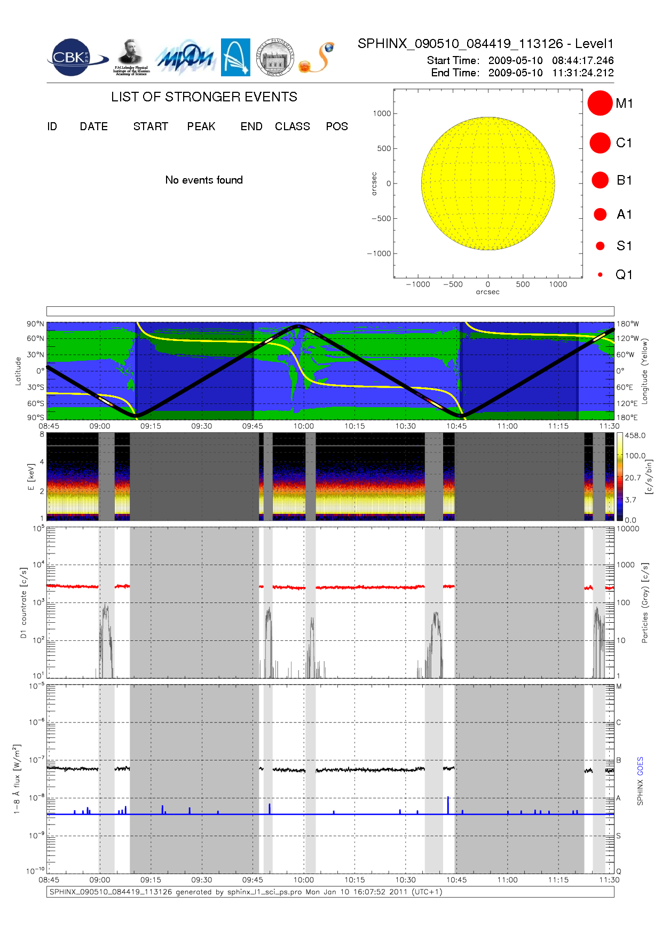Image resolution: width=662 pixels, height=936 pixels.
Task: Click the title SPHINX_090510_084419_113126 - Level1
Action: tap(486, 44)
